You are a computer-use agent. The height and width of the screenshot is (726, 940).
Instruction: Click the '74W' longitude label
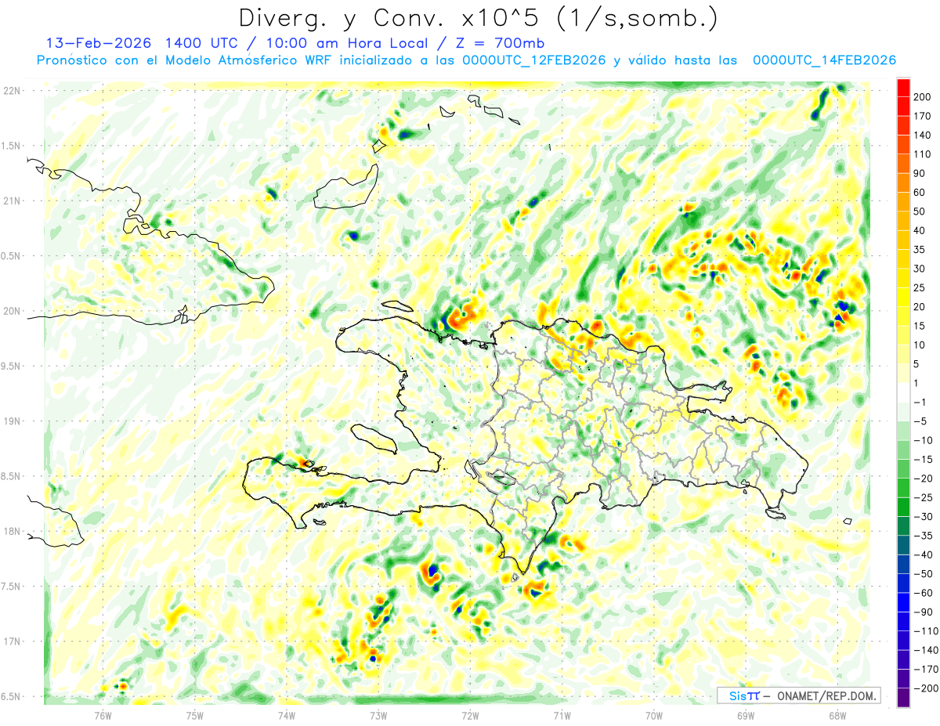tap(287, 715)
